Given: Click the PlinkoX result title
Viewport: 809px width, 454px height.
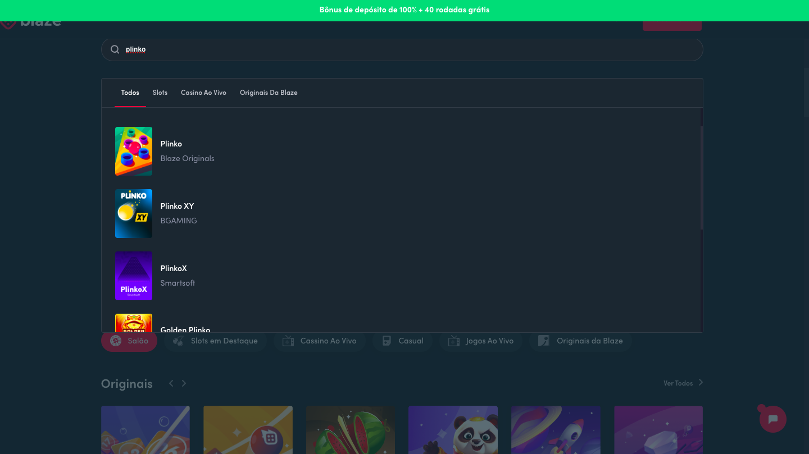Looking at the screenshot, I should [x=174, y=268].
